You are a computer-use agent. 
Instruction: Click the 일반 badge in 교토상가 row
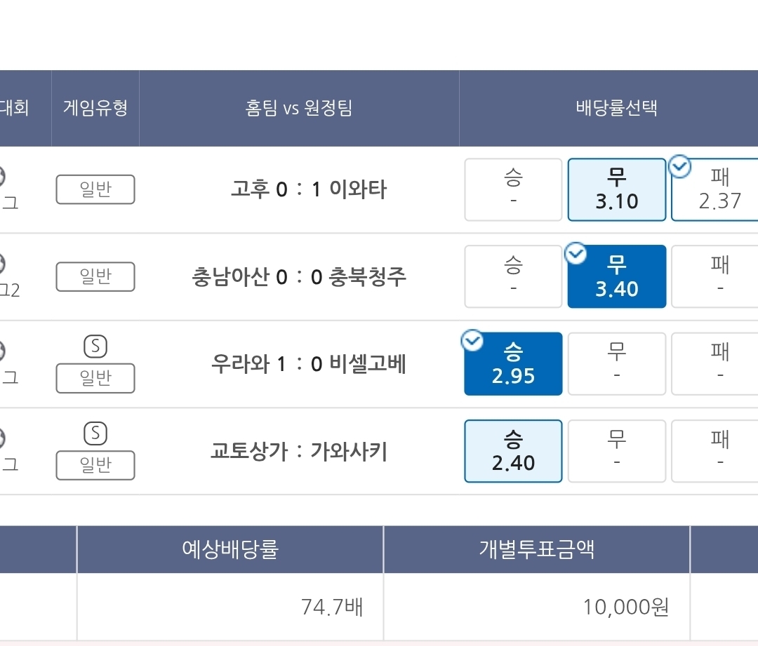coord(95,466)
